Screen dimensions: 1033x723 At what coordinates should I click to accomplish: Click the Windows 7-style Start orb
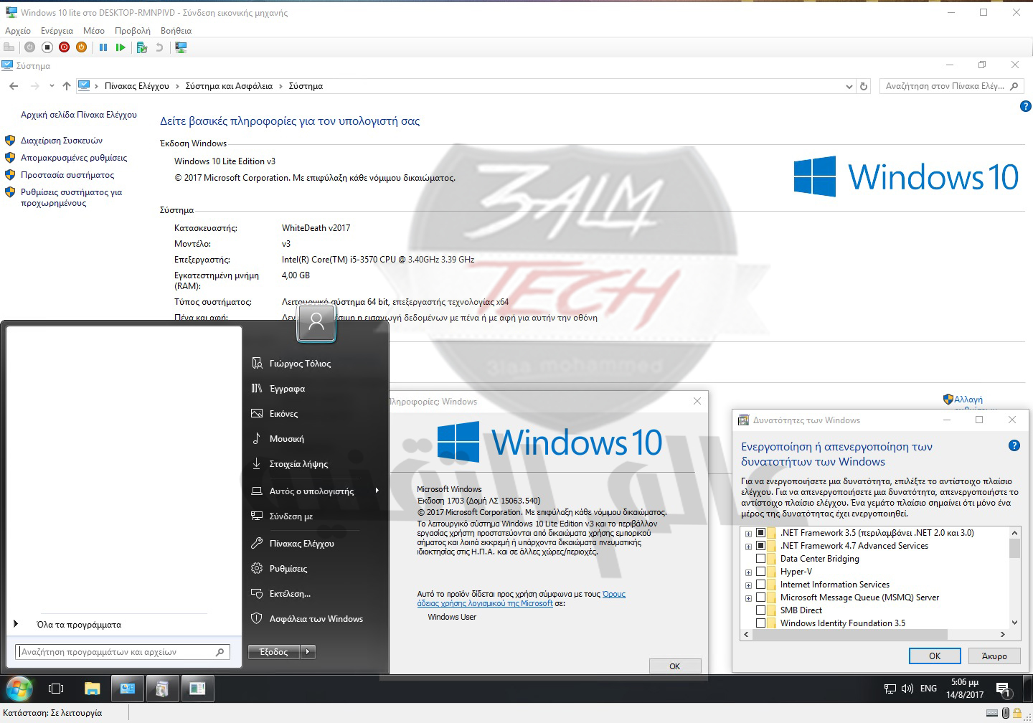coord(19,689)
